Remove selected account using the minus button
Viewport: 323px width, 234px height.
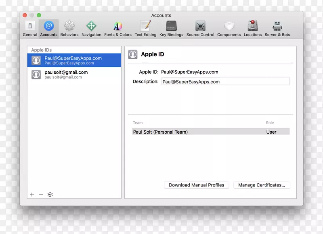(x=41, y=195)
